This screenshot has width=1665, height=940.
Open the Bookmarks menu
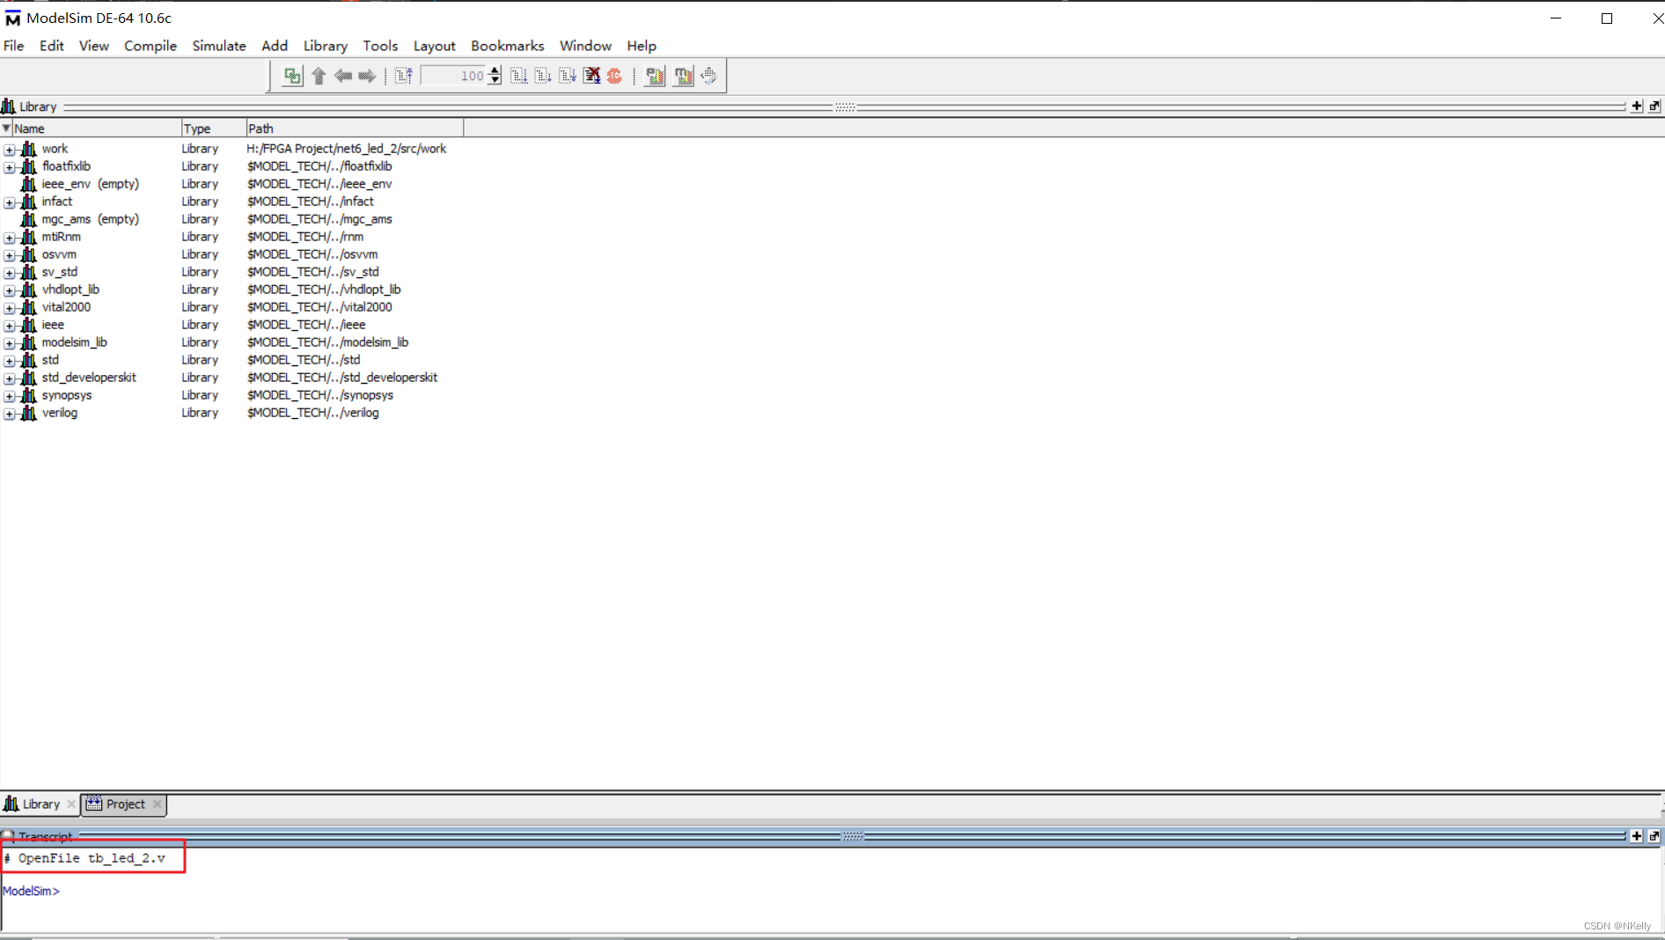tap(508, 46)
